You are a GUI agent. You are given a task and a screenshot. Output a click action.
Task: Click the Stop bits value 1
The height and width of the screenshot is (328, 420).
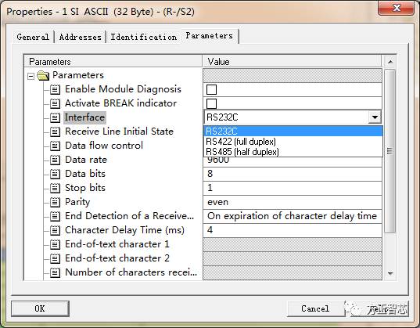[293, 188]
